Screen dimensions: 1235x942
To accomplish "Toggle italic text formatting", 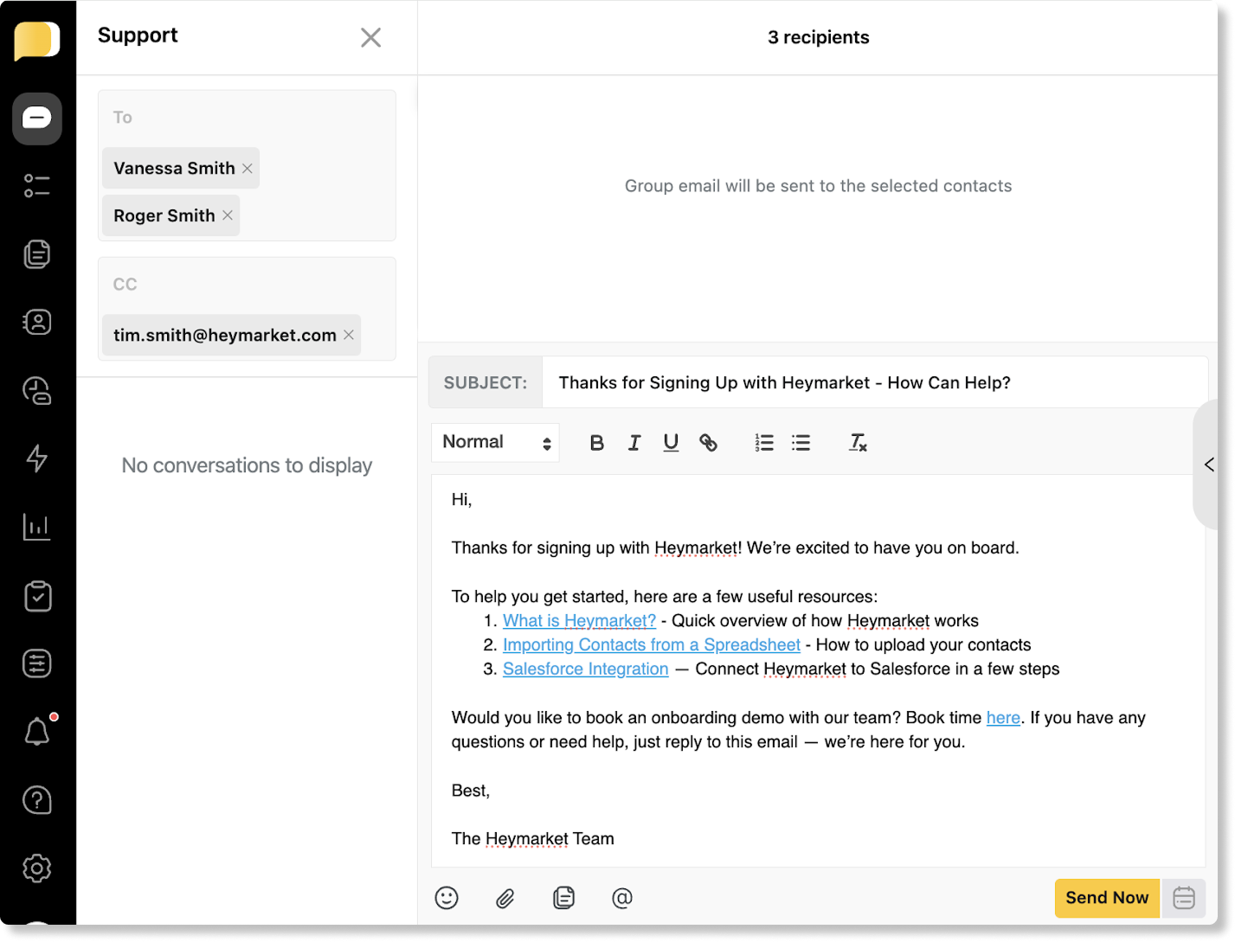I will pyautogui.click(x=634, y=443).
